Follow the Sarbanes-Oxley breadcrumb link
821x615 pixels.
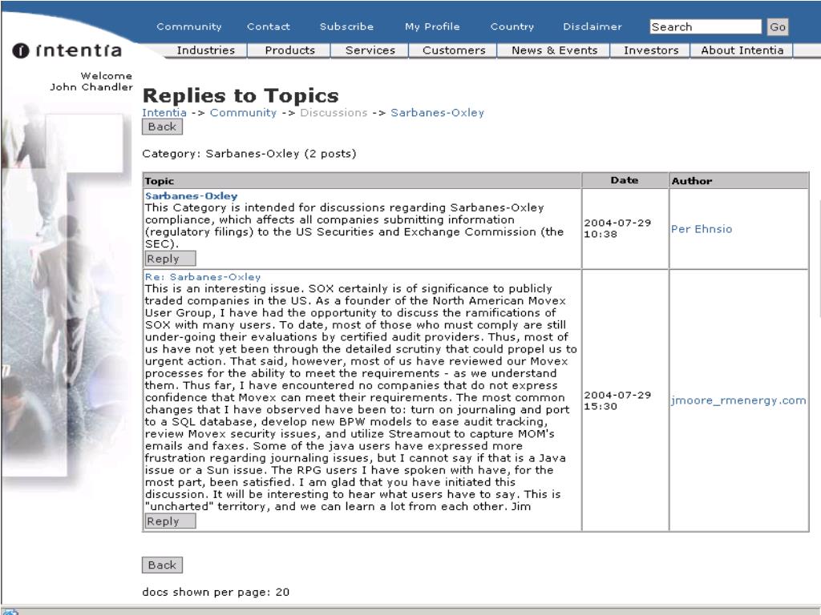(x=437, y=112)
